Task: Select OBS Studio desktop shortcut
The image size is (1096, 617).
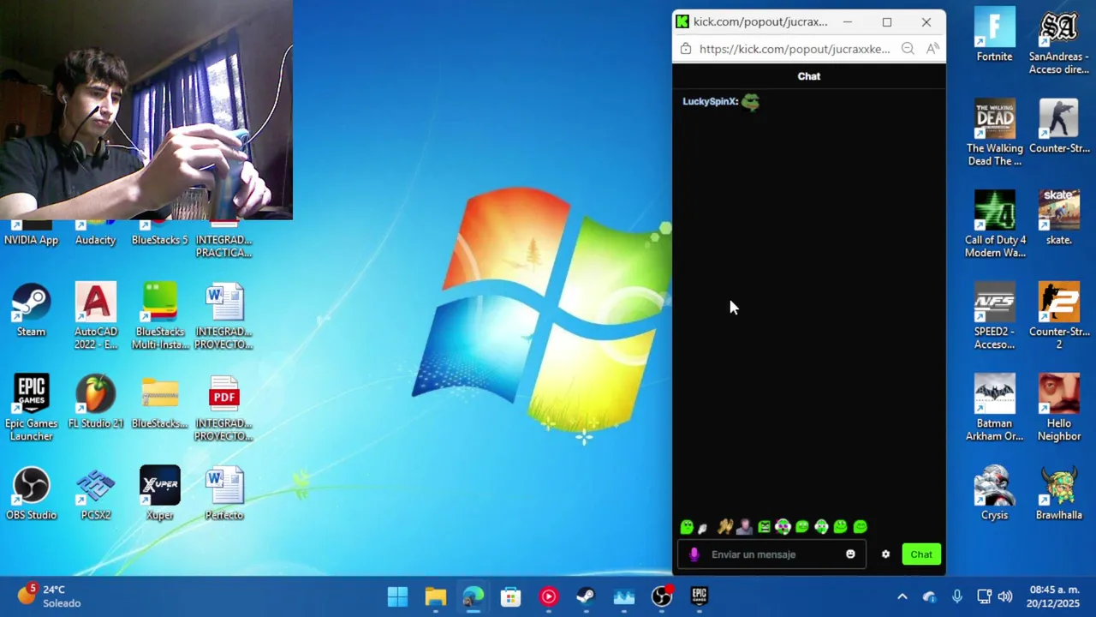Action: pos(32,494)
